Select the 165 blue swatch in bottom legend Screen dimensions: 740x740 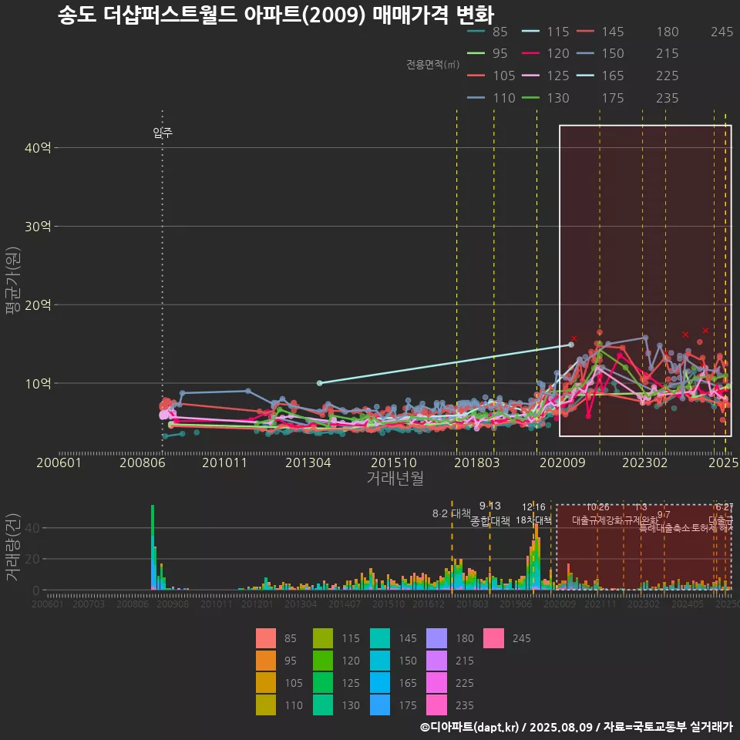tap(380, 683)
